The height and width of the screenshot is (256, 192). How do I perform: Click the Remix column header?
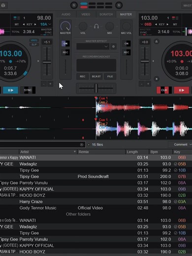101,152
